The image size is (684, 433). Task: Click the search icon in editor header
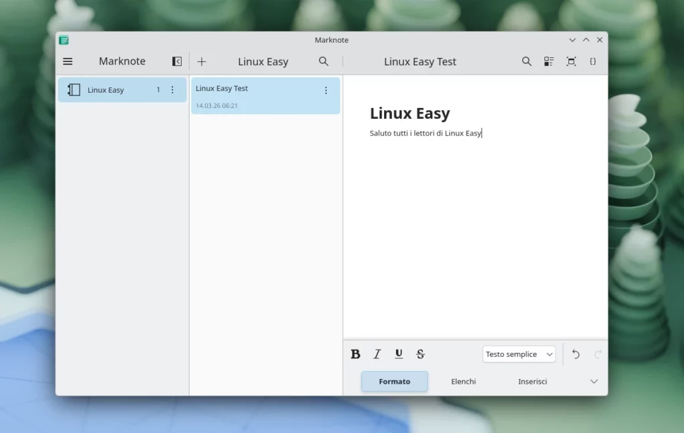526,61
